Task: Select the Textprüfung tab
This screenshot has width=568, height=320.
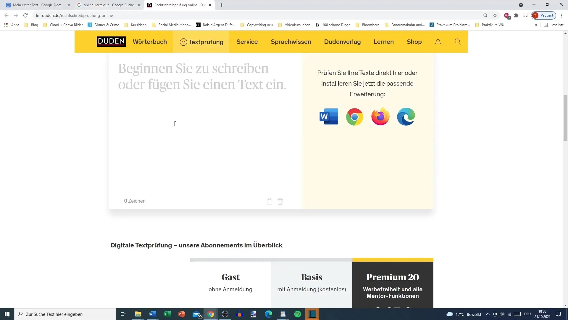Action: pos(201,42)
